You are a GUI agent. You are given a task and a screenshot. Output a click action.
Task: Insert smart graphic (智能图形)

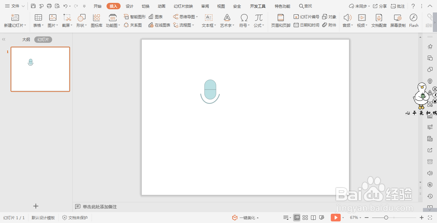coord(135,17)
